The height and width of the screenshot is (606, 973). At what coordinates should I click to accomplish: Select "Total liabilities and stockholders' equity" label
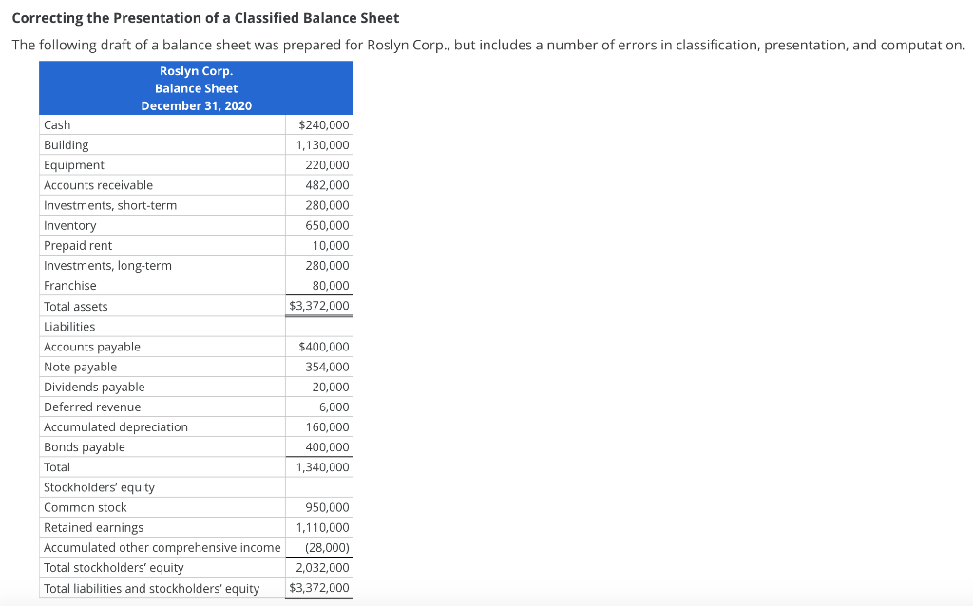coord(151,588)
